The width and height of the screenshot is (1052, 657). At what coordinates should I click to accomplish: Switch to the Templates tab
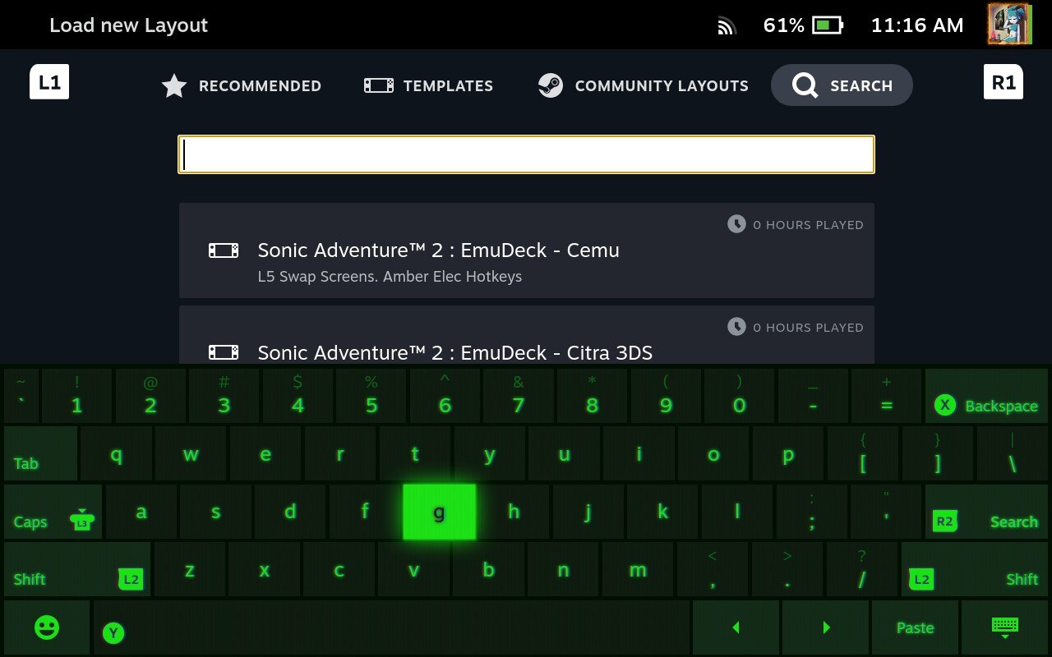tap(428, 85)
